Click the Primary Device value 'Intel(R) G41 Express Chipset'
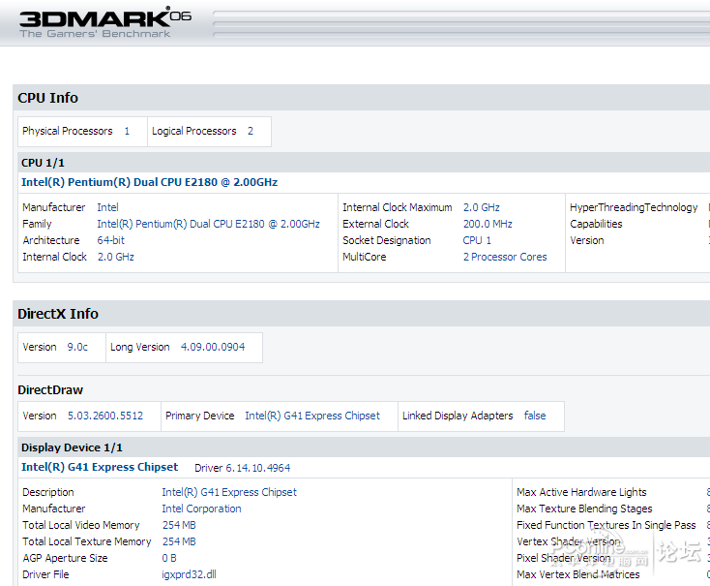This screenshot has width=710, height=586. pos(312,416)
